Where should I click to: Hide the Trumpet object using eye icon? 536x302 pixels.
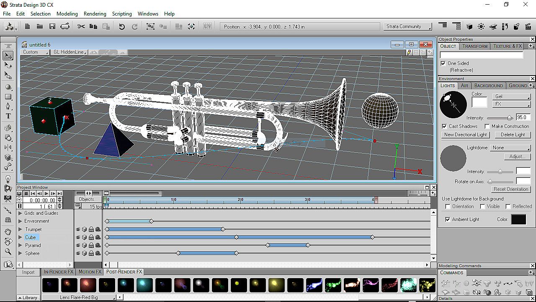[x=78, y=229]
